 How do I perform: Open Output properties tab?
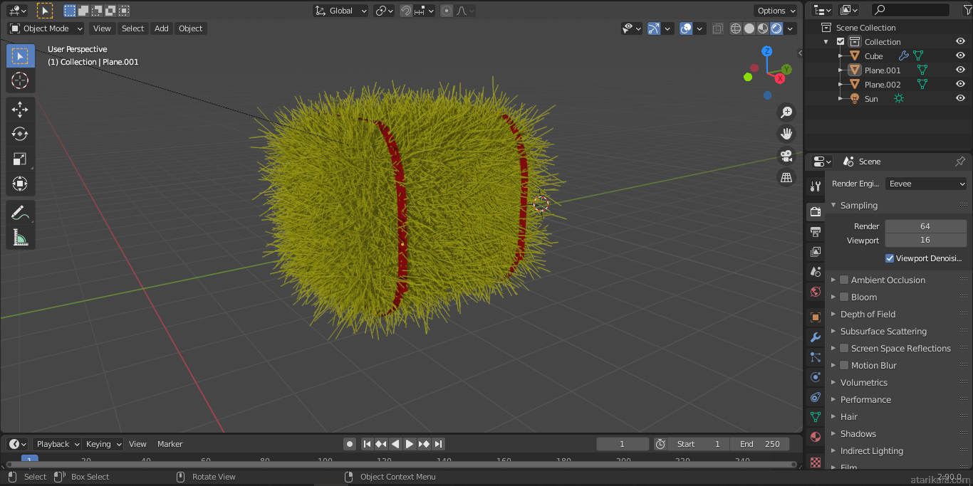[x=816, y=232]
